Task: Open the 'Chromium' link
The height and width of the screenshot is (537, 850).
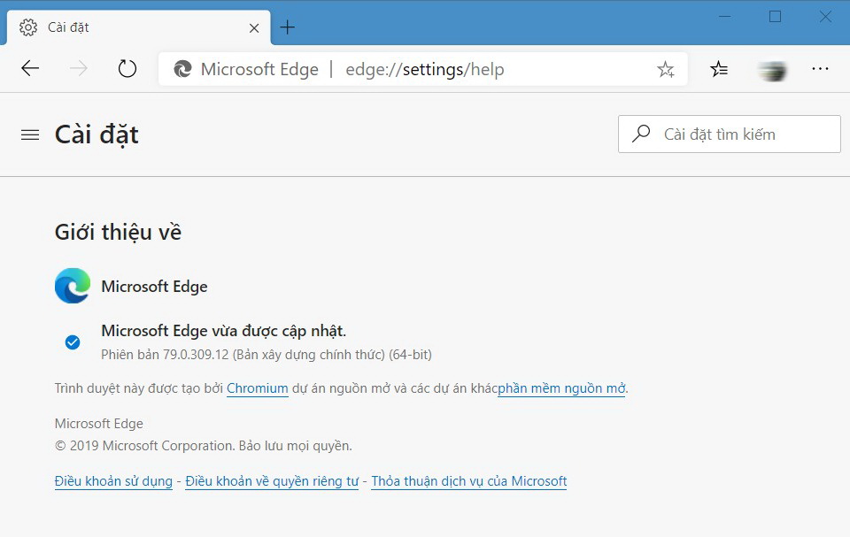Action: click(x=257, y=388)
